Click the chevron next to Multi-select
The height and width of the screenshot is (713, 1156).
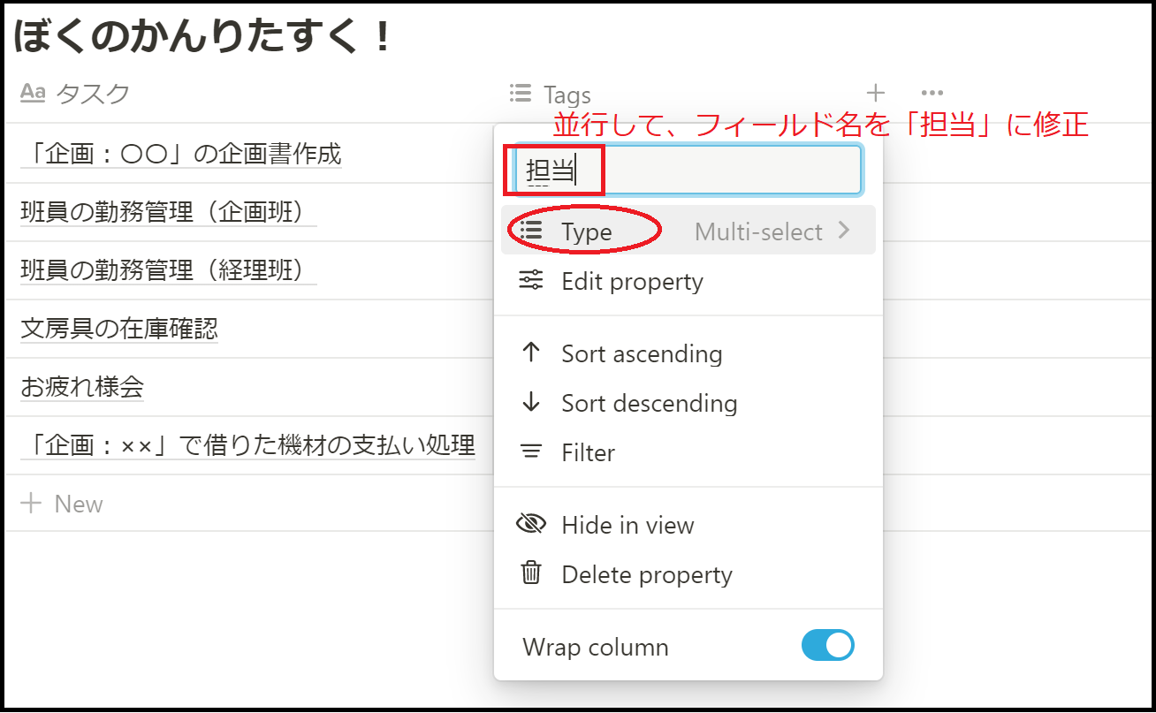click(x=844, y=231)
